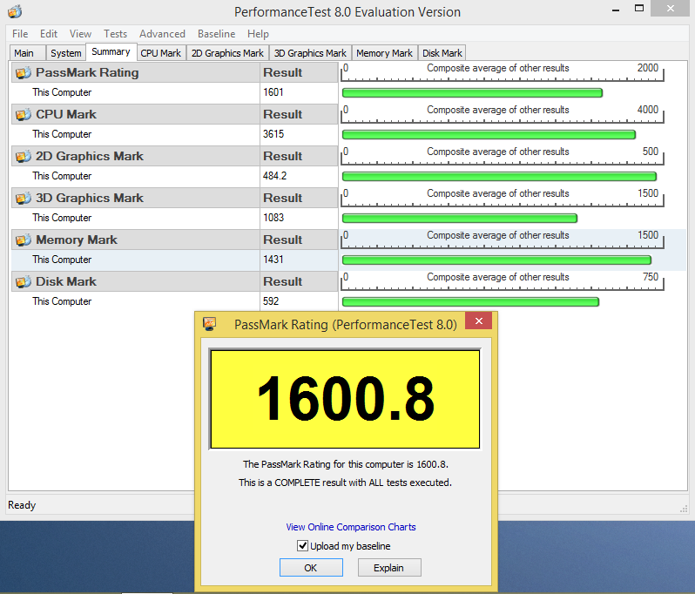
Task: Click the PassMark Rating dialog title icon
Action: 209,324
